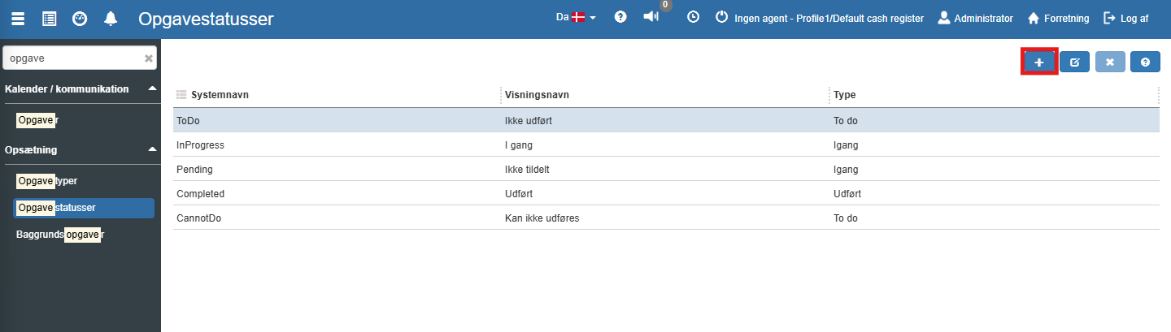The image size is (1171, 332).
Task: Click the 'Ikke udført' cell
Action: click(x=529, y=120)
